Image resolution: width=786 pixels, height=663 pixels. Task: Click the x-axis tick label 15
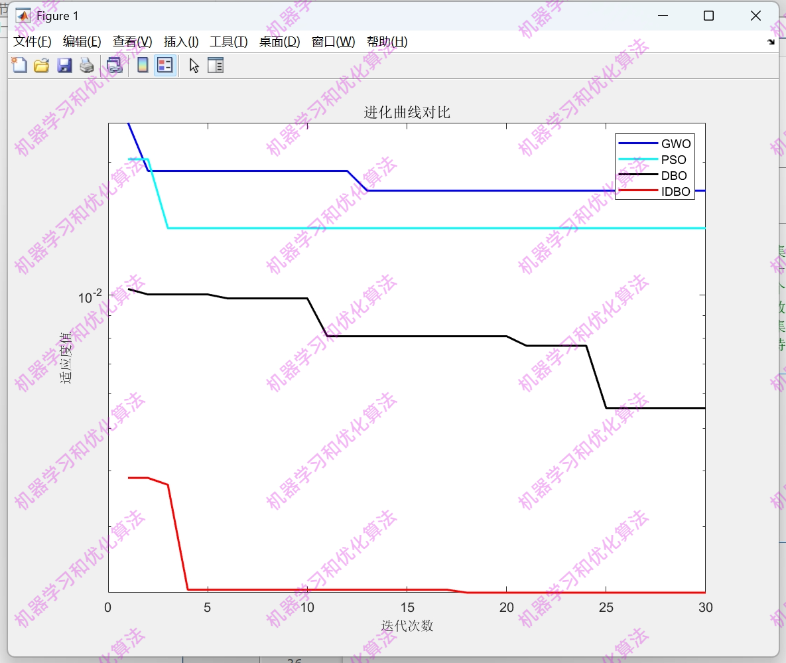coord(407,607)
